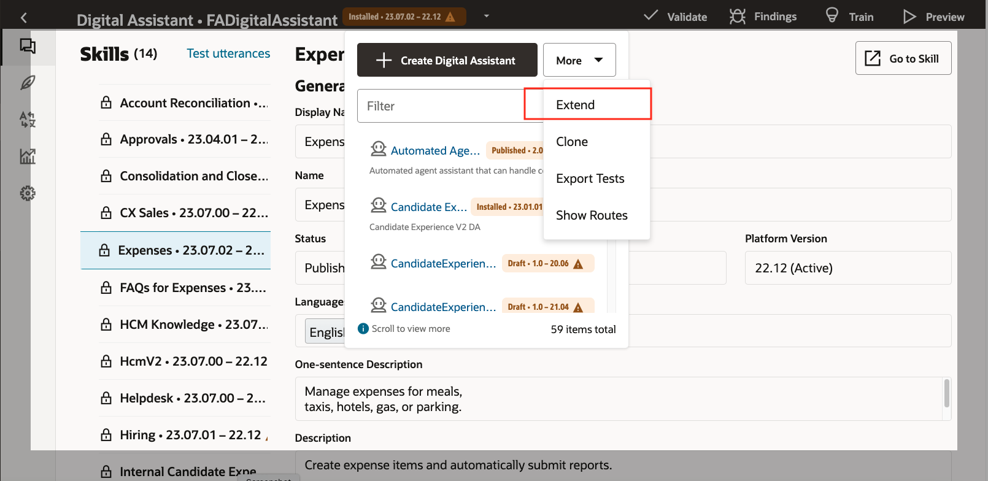Open the Skills chat icon in sidebar

click(28, 46)
